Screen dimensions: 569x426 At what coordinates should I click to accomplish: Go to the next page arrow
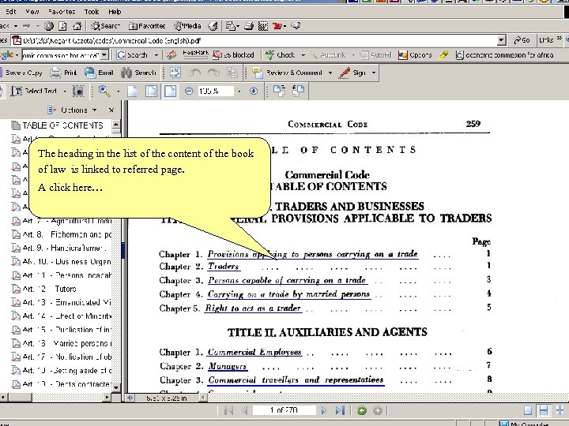pyautogui.click(x=324, y=410)
